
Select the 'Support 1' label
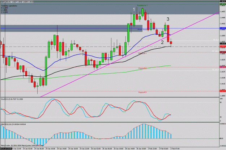tap(142, 53)
